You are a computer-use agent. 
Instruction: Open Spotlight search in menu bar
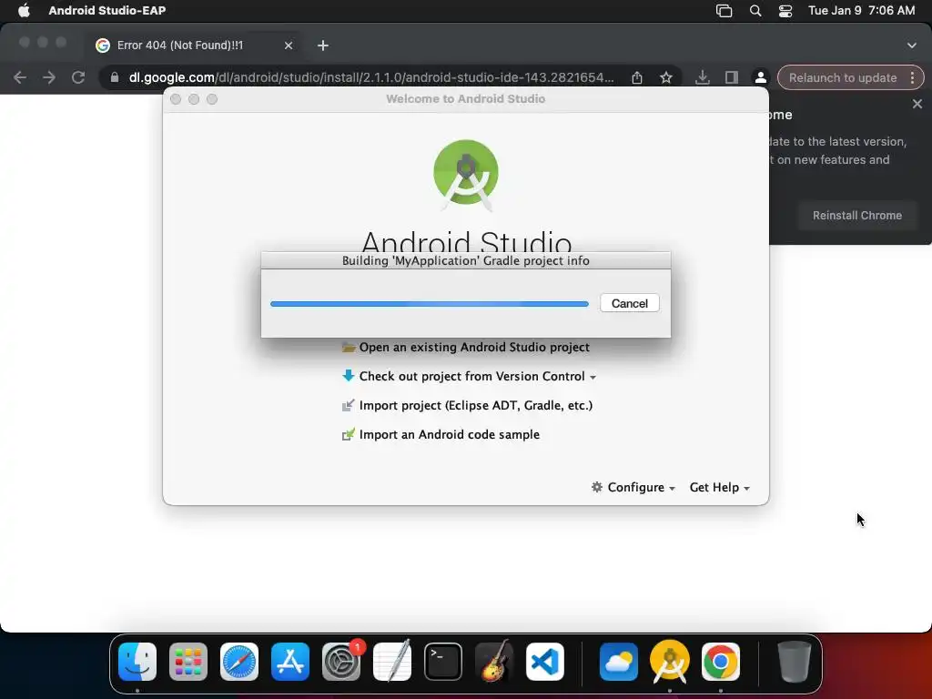755,11
